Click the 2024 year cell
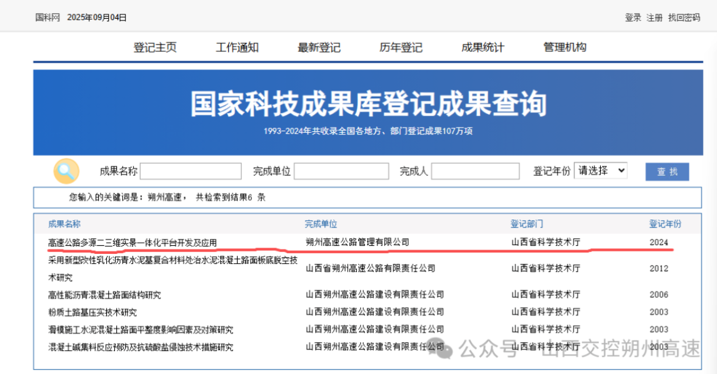The width and height of the screenshot is (717, 374). [x=659, y=242]
